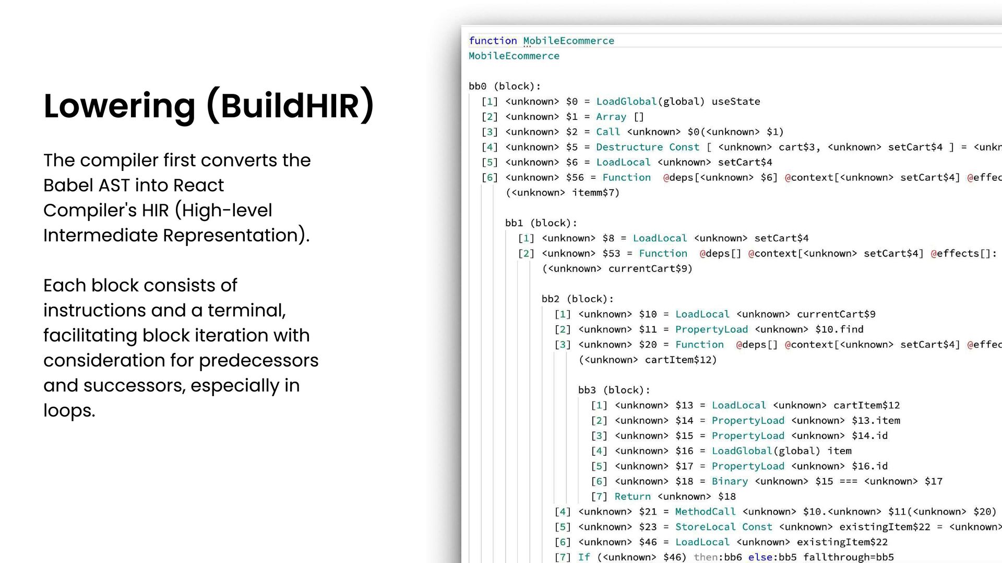This screenshot has height=563, width=1002.
Task: Click the '$16 = LoadGlobal(global) item' line
Action: coord(721,451)
